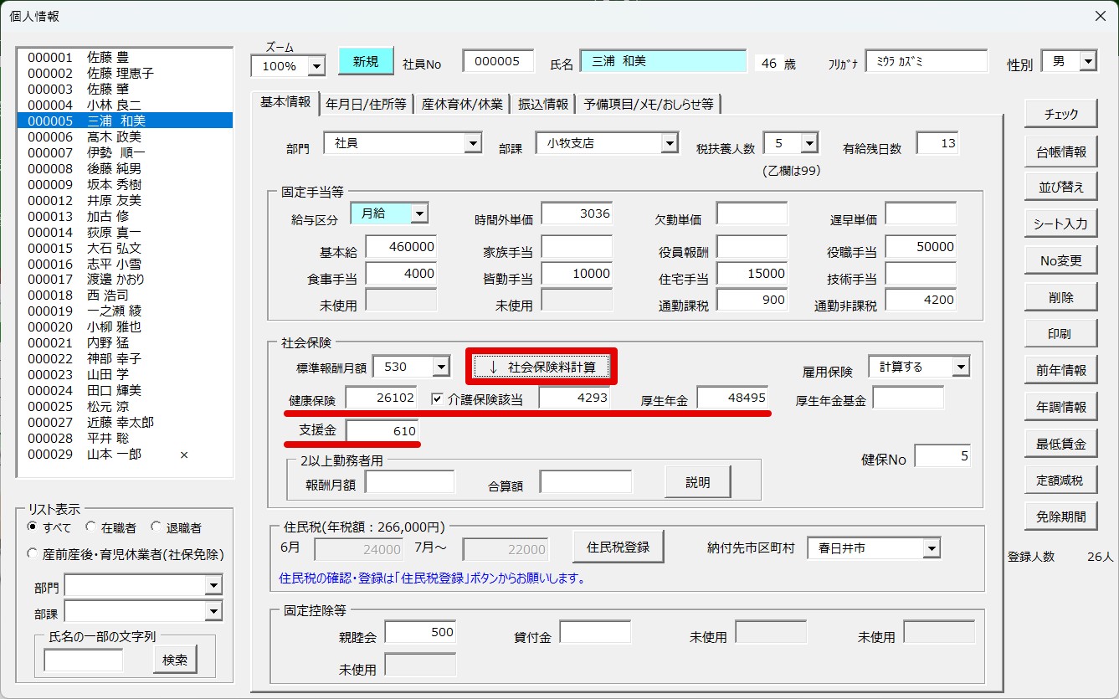
Task: Click the 削除 button
Action: click(x=1061, y=297)
